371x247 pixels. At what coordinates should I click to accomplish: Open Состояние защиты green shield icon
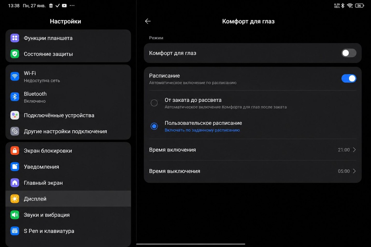coord(15,54)
